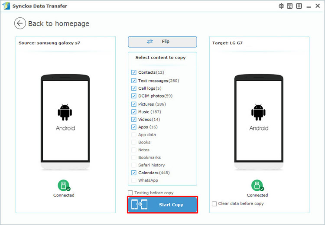Flip source and target devices
This screenshot has width=325, height=225.
click(x=162, y=42)
